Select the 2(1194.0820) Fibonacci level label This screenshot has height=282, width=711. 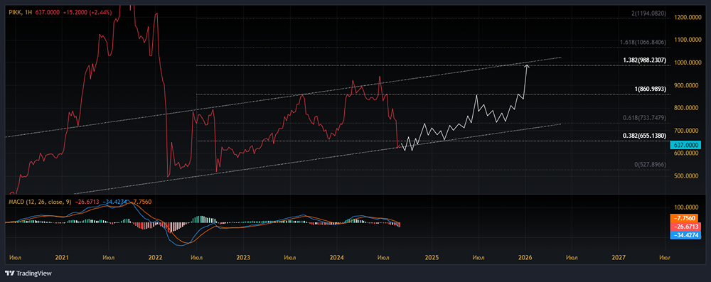[x=648, y=14]
